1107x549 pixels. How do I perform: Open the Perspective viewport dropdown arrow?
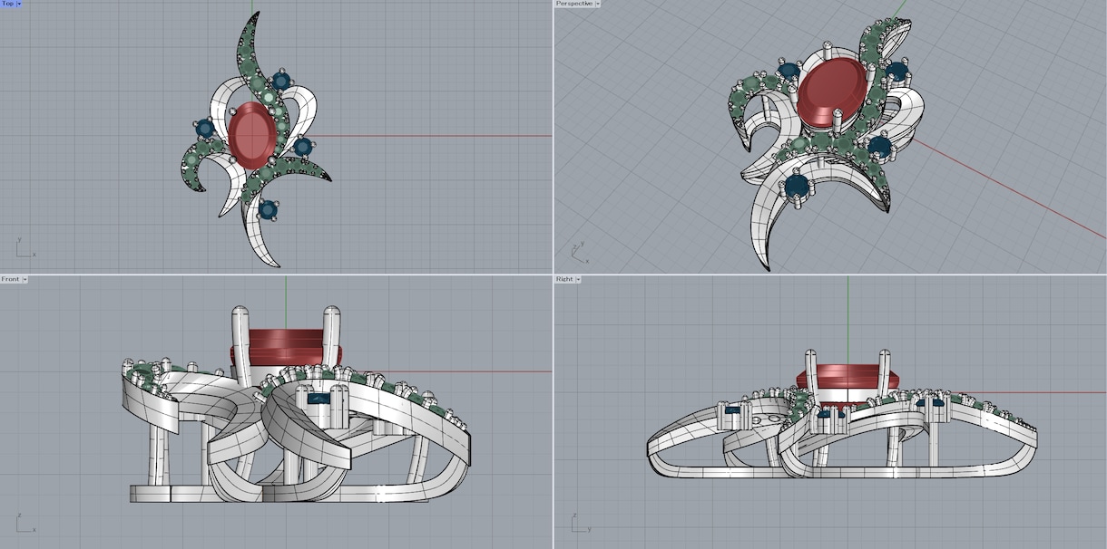tap(598, 4)
